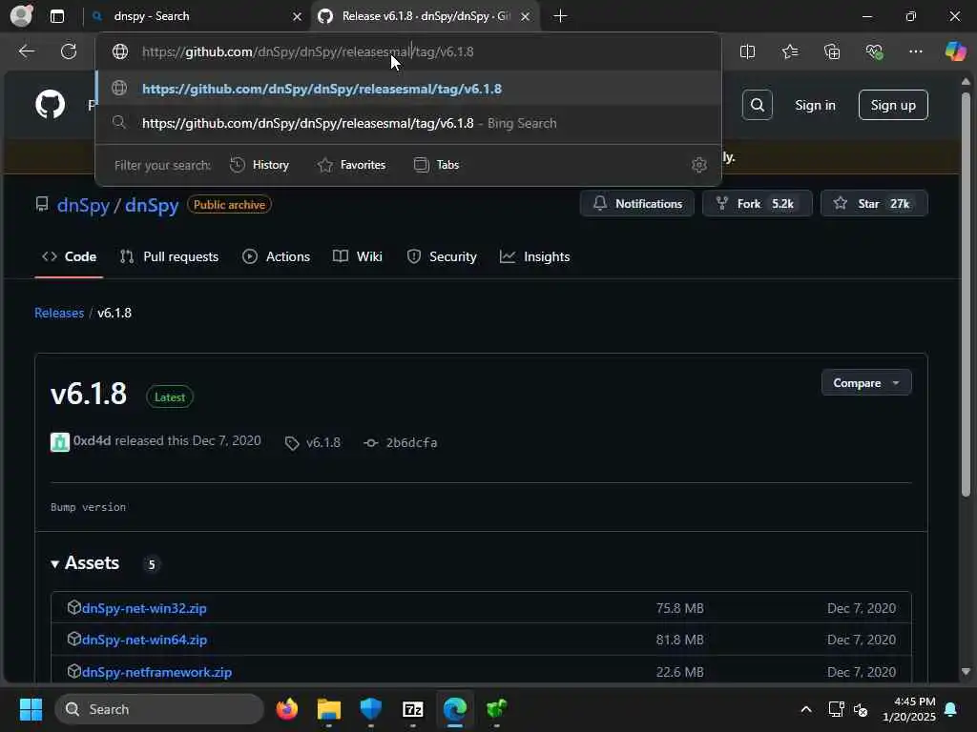Download dnSpy-net-win32.zip
Screen dimensions: 977x732
(144, 608)
